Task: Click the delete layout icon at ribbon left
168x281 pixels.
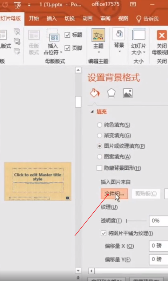Action: (17, 32)
